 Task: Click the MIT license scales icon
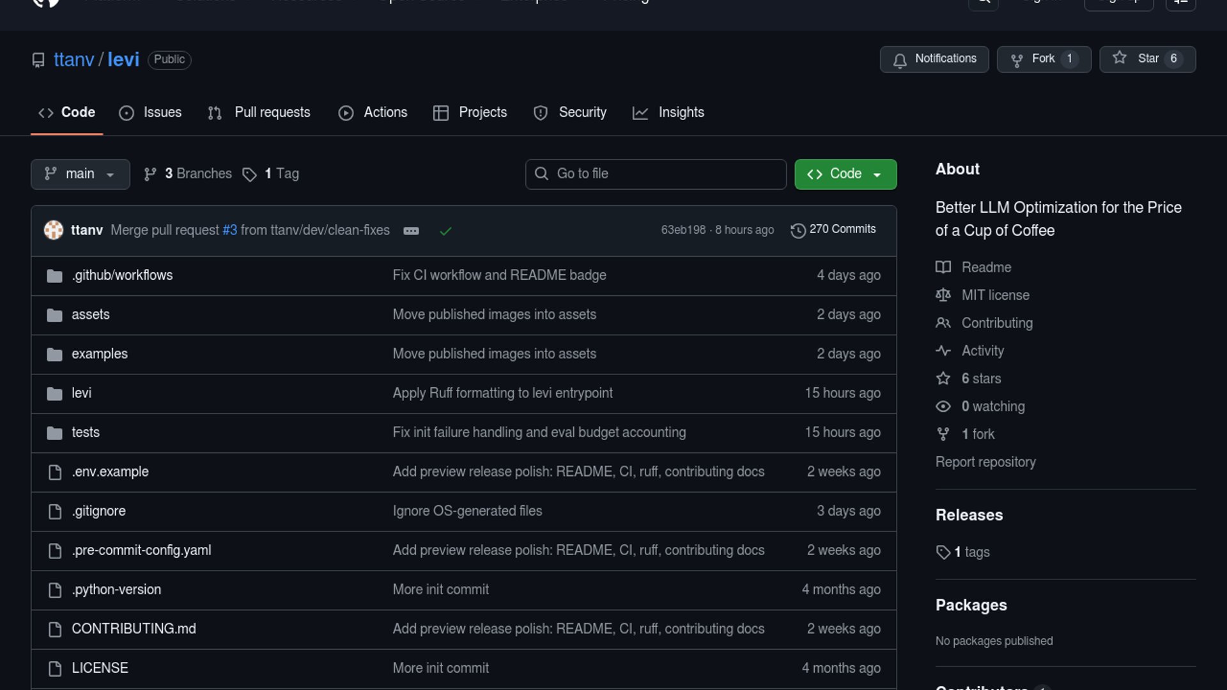pos(943,295)
